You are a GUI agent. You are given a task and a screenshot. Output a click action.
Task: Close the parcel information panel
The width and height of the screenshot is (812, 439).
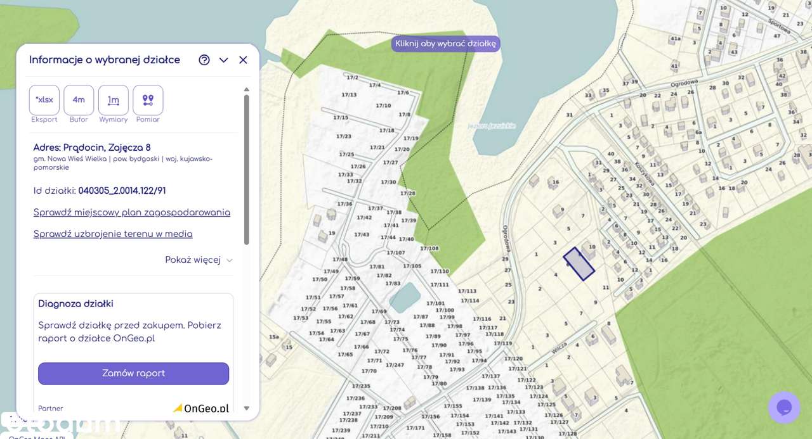243,60
